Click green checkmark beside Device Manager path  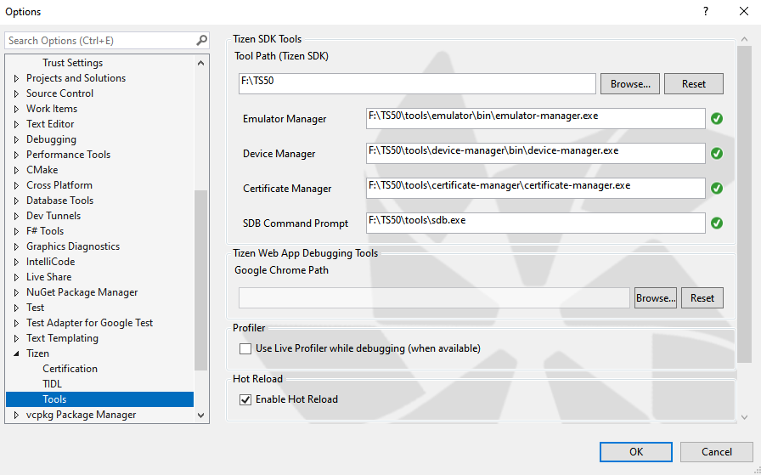(x=717, y=154)
